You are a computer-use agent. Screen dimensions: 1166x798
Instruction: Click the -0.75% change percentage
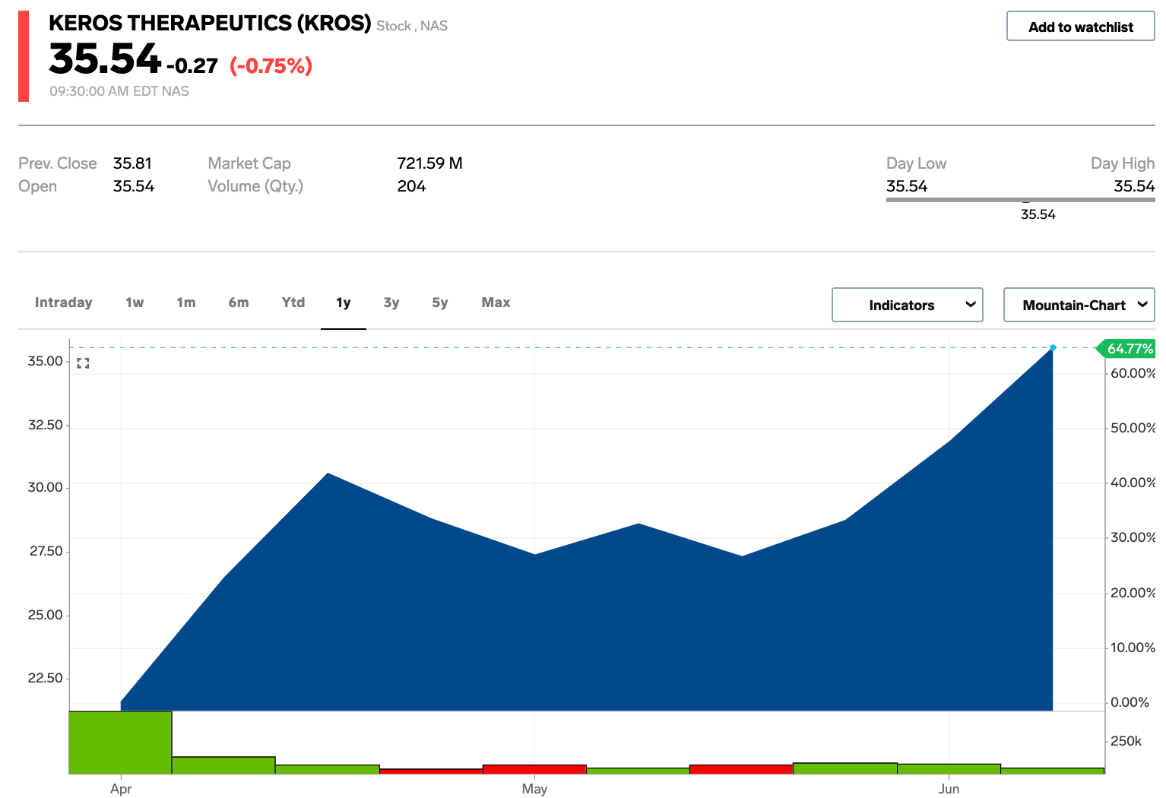[x=271, y=66]
